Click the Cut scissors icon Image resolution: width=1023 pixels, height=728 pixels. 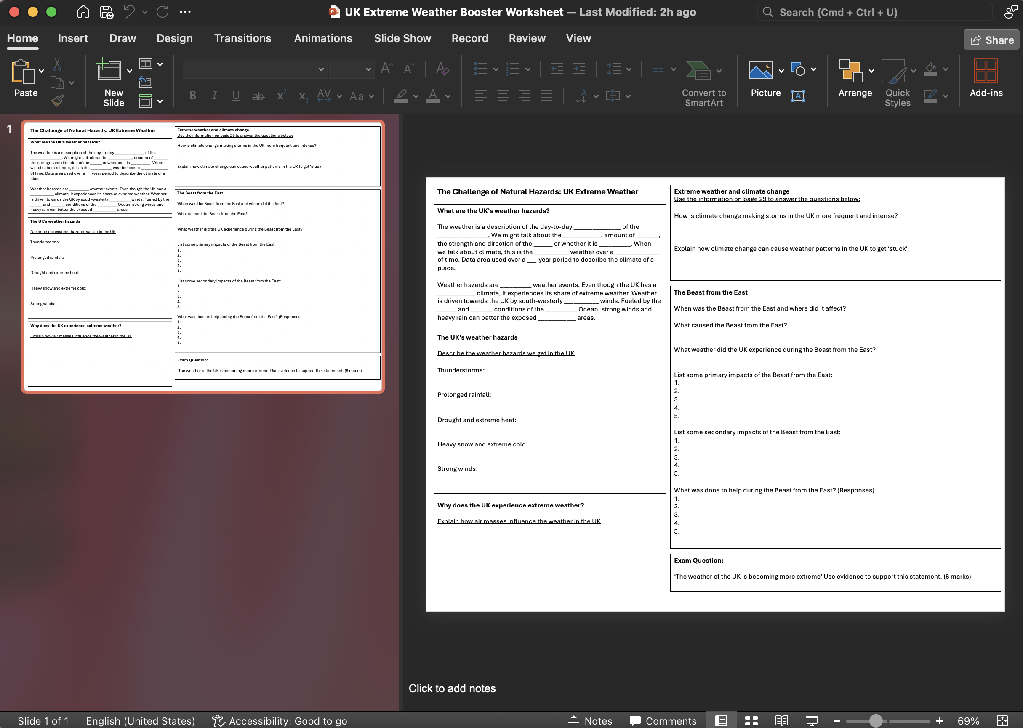tap(57, 64)
